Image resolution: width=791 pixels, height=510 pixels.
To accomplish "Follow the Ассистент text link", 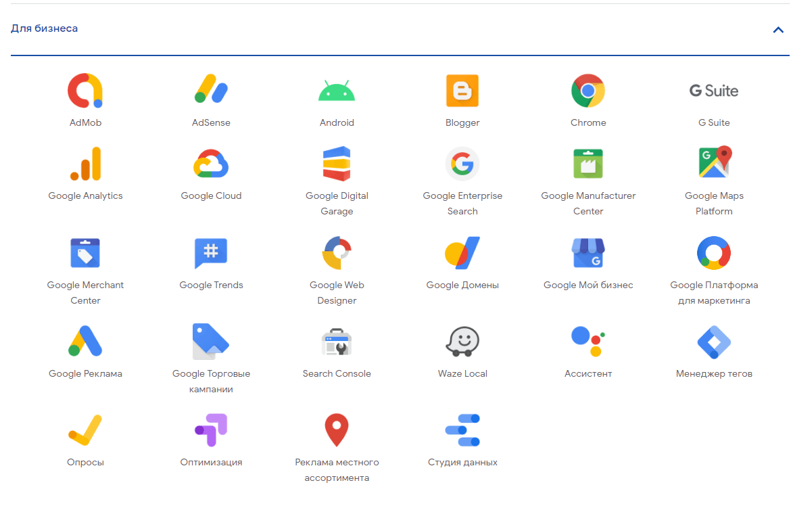I will click(x=588, y=373).
